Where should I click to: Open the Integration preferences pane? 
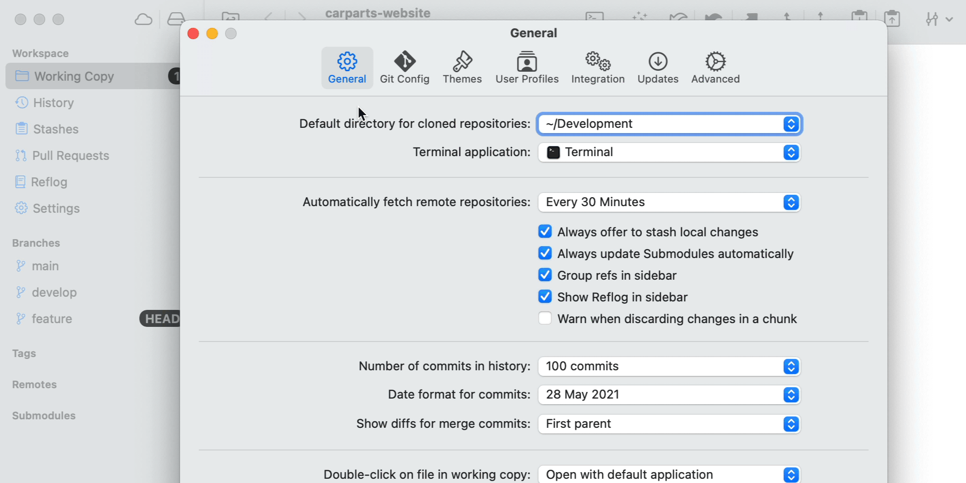[598, 67]
